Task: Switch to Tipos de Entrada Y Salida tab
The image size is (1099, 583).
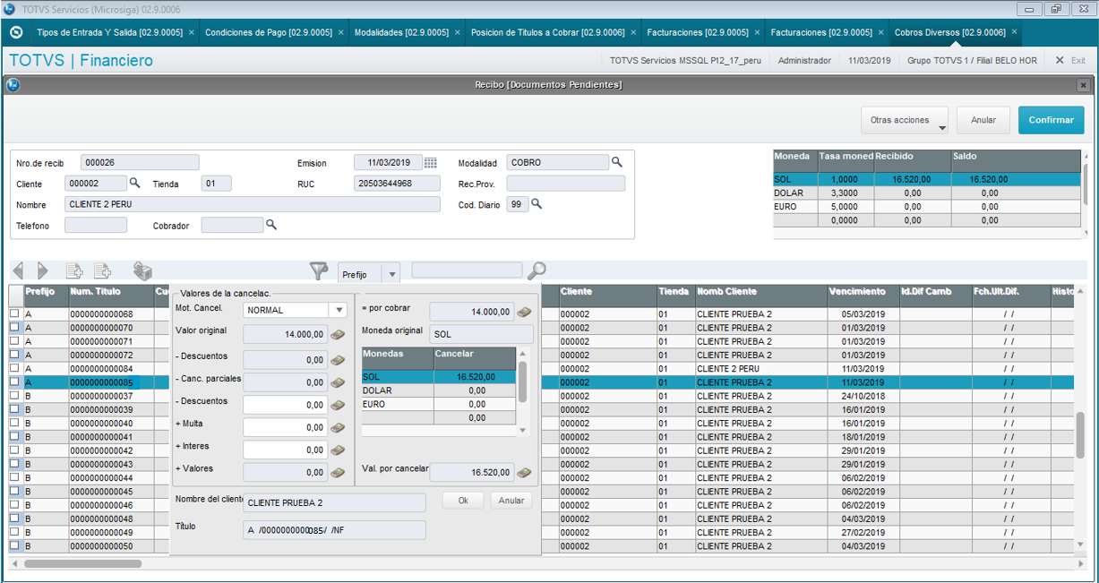Action: [x=109, y=32]
